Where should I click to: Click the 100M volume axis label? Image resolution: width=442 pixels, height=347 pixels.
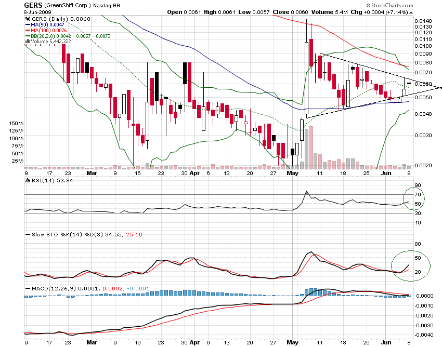point(16,138)
